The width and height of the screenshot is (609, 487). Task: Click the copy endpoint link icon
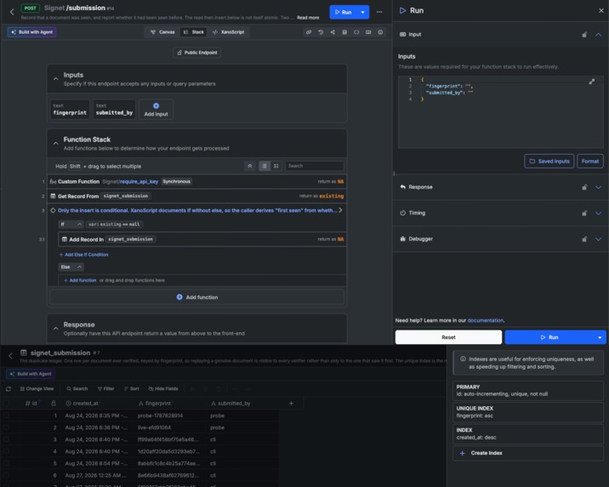pos(309,32)
